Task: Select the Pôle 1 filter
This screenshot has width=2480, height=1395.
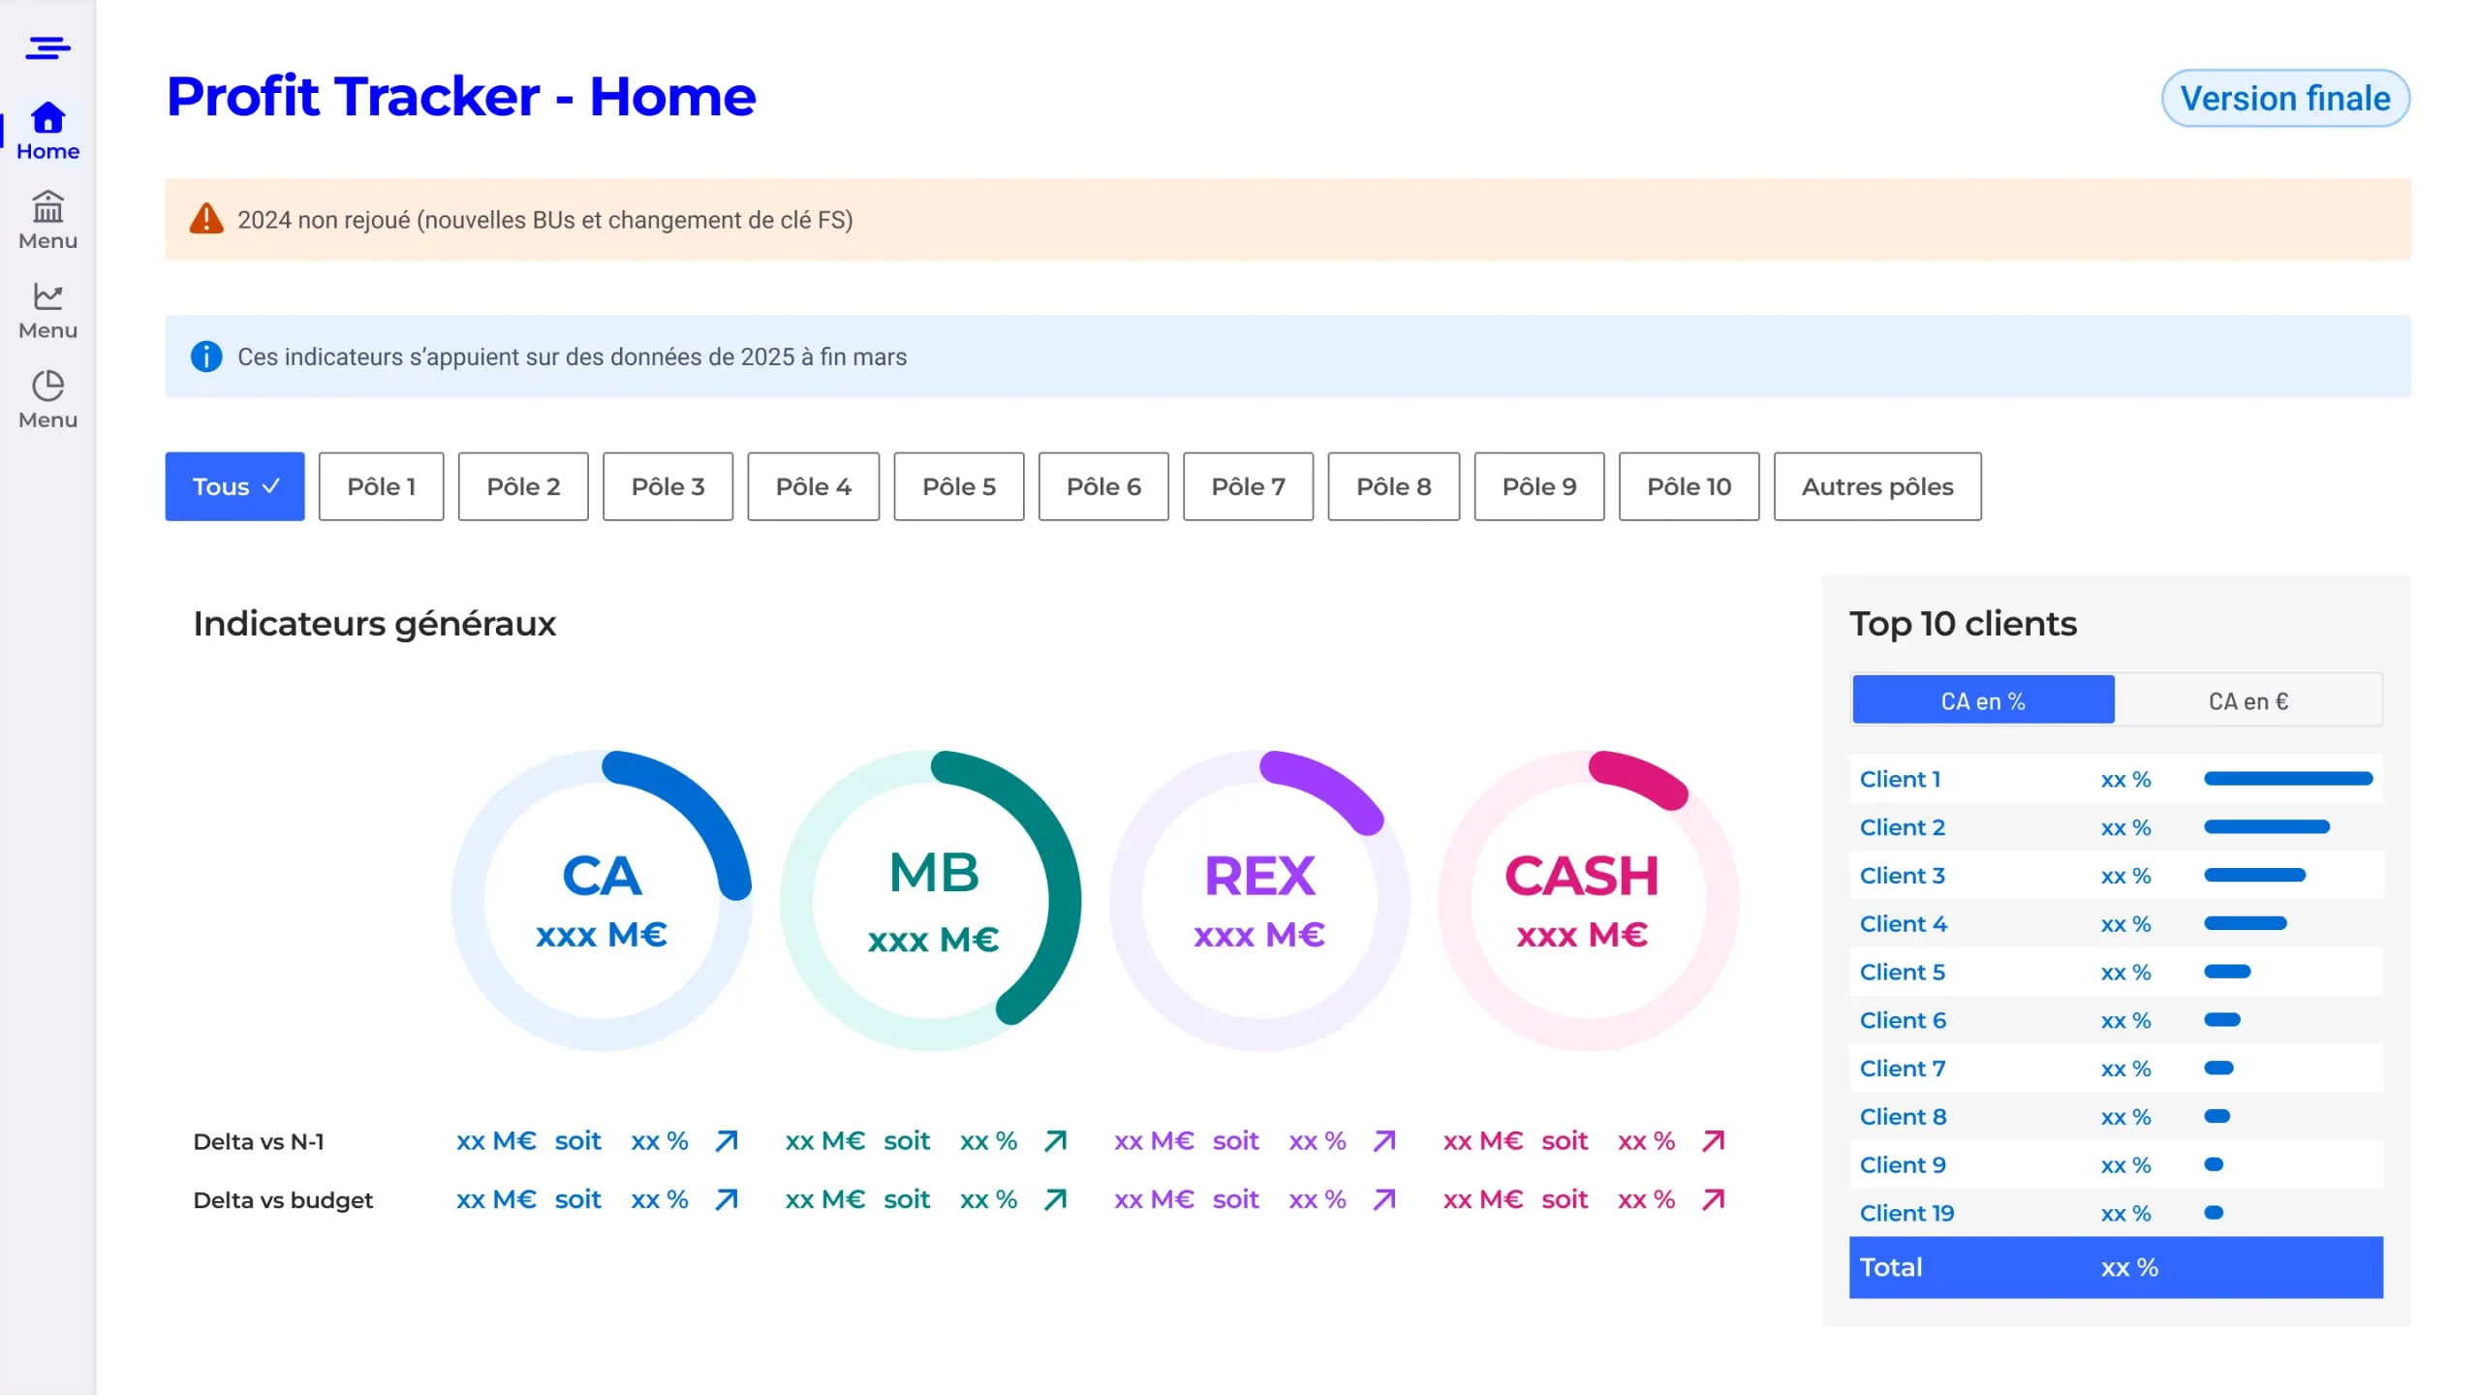Action: tap(381, 486)
